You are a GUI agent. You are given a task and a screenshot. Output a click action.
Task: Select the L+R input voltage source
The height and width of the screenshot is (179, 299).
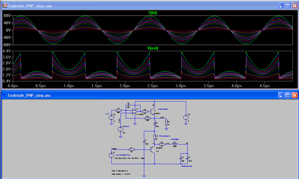pos(111,117)
